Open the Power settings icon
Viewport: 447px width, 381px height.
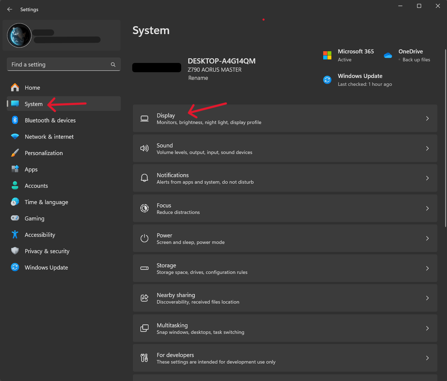pos(144,238)
